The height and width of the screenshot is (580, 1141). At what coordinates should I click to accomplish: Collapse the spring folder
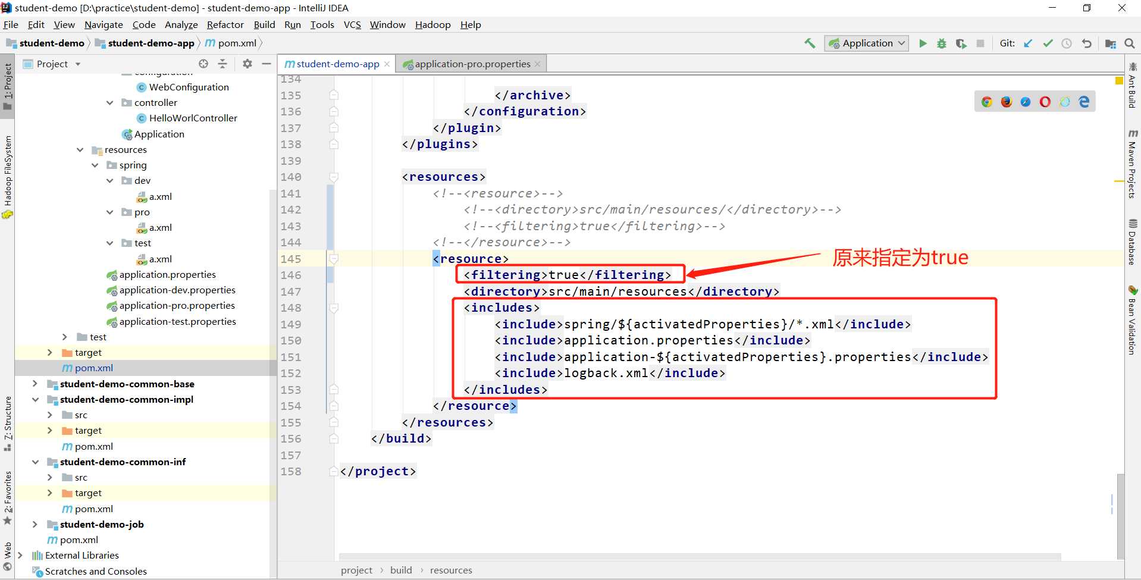pyautogui.click(x=95, y=165)
